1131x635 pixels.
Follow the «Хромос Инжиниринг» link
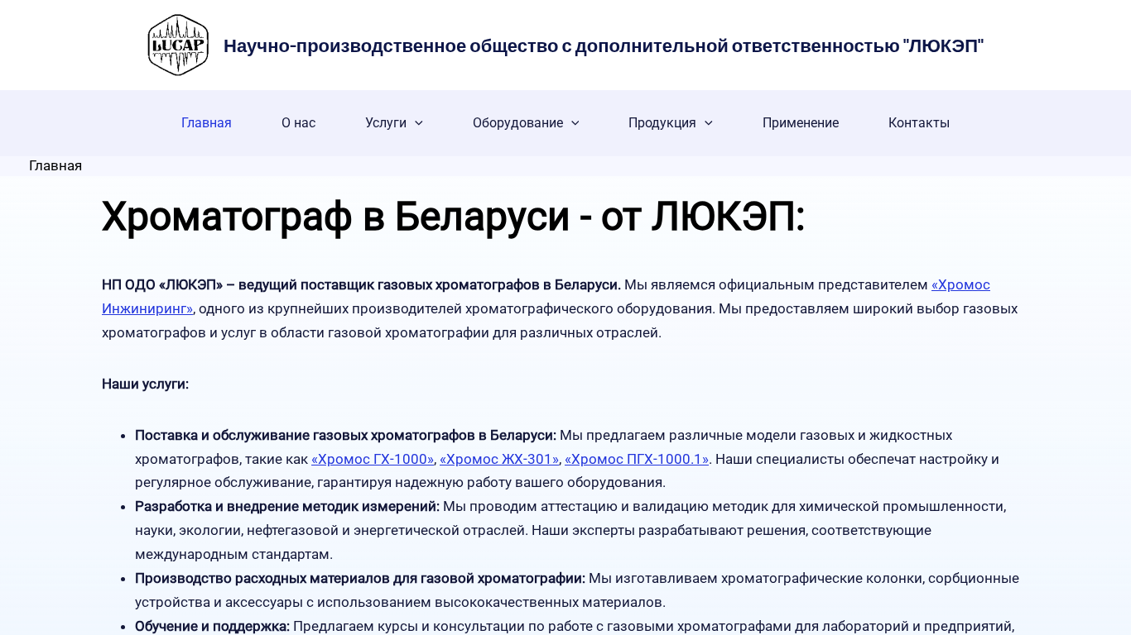point(960,284)
